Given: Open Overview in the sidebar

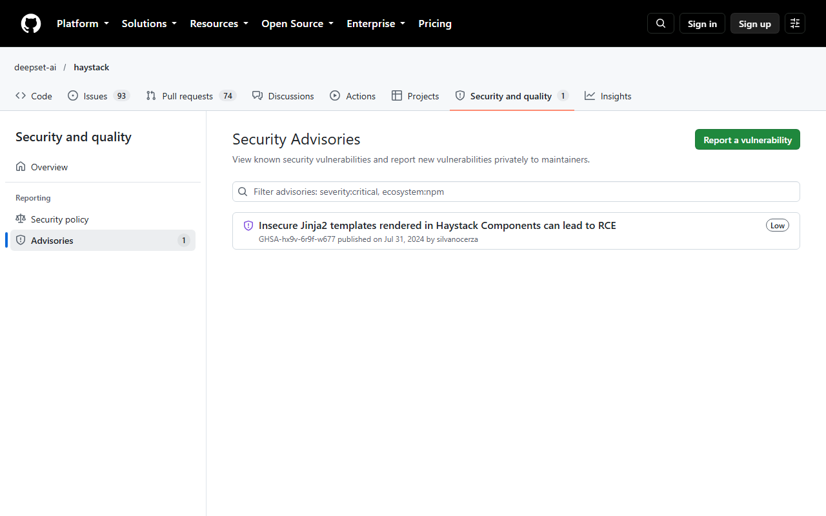Looking at the screenshot, I should (x=103, y=167).
